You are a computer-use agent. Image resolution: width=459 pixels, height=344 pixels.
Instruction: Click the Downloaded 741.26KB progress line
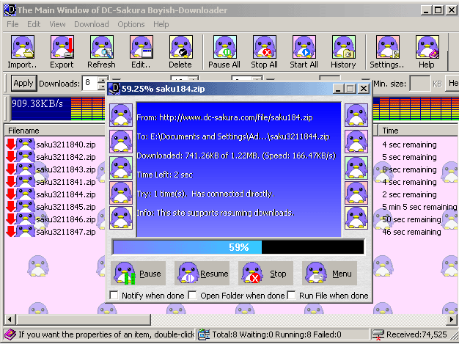click(x=236, y=155)
